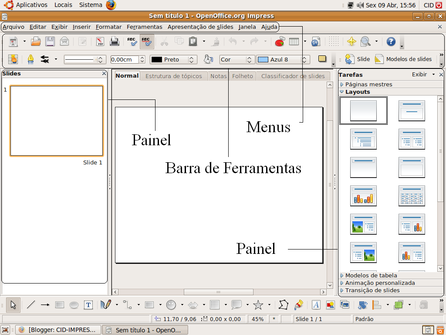
Task: Click the Document as E-mail envelope icon
Action: click(64, 41)
